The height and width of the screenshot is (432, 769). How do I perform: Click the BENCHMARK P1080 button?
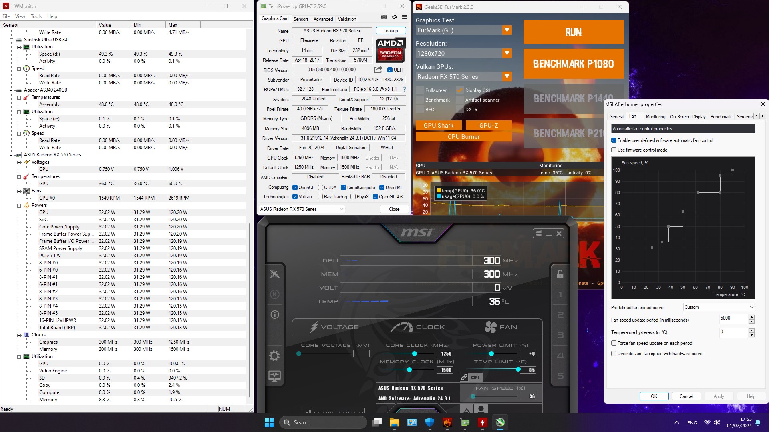[574, 64]
